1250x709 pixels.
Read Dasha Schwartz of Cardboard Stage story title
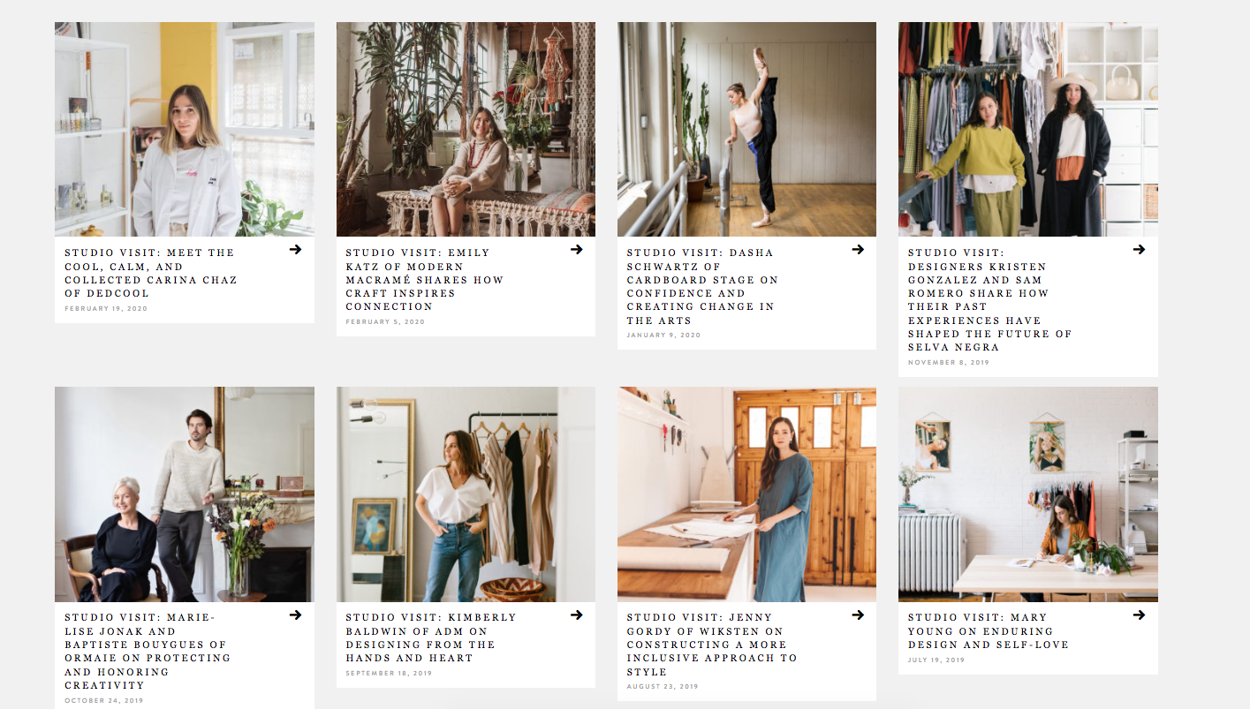click(x=702, y=286)
